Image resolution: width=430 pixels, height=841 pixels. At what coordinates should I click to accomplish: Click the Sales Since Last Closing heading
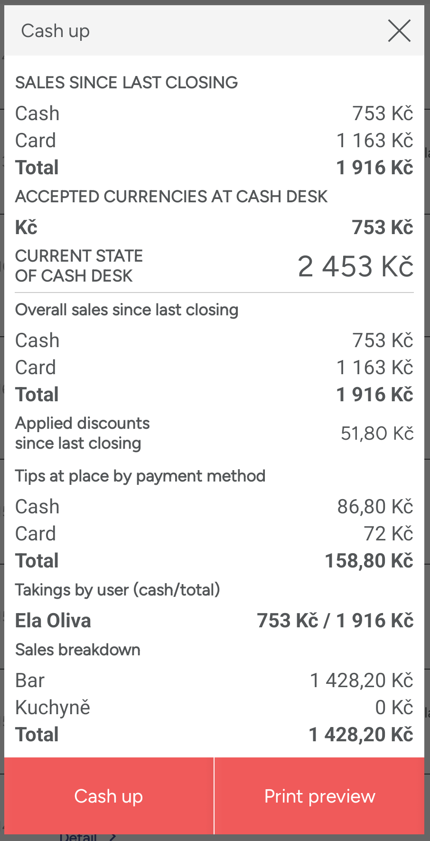[126, 83]
